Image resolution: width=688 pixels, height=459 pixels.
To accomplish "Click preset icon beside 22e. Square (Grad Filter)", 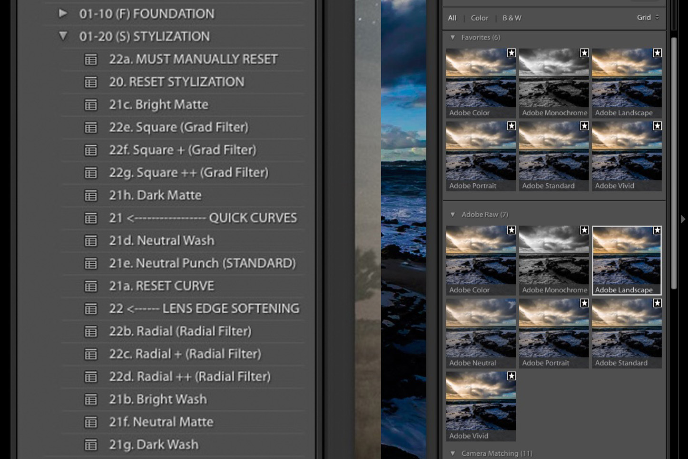I will [90, 128].
